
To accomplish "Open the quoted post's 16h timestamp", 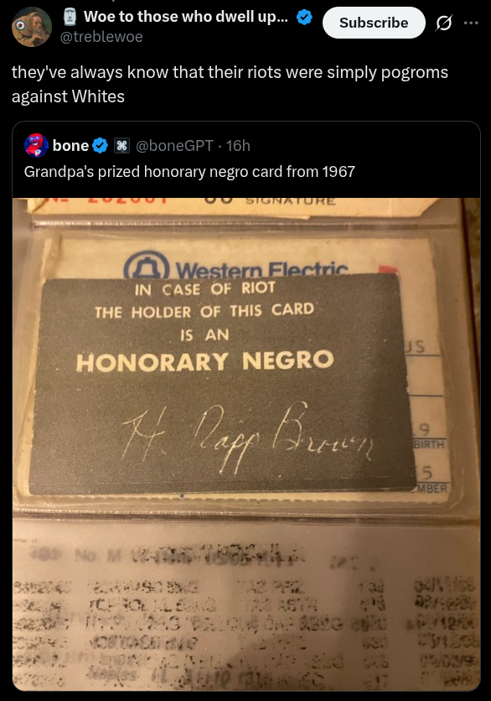I will (238, 146).
